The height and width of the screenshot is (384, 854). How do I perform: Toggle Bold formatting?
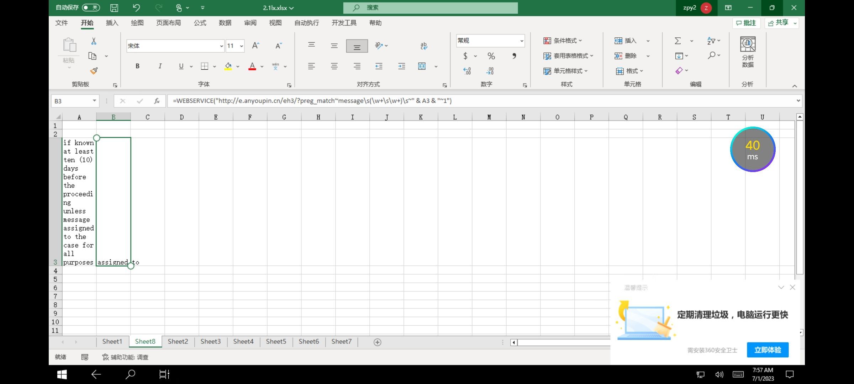coord(137,66)
